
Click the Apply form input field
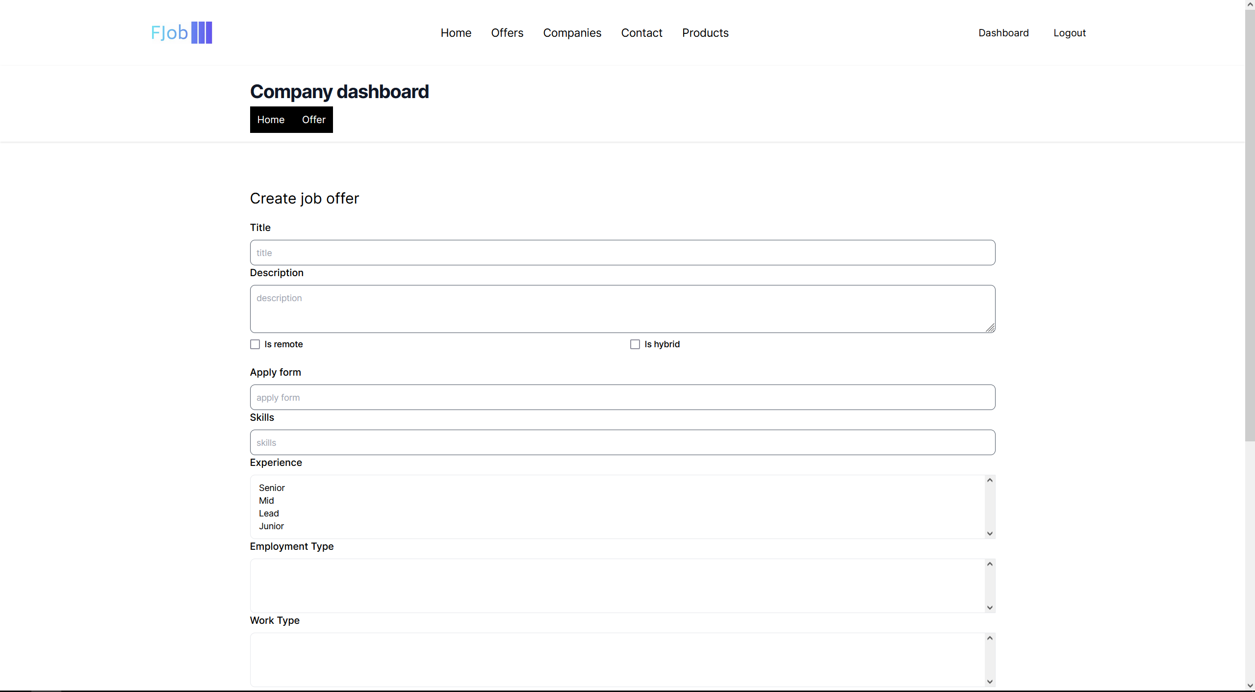(x=623, y=397)
